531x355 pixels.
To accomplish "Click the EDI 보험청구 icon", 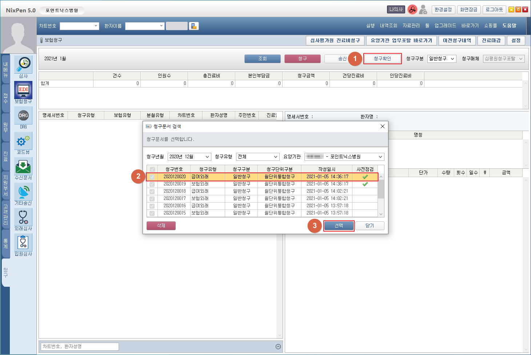I will point(23,90).
